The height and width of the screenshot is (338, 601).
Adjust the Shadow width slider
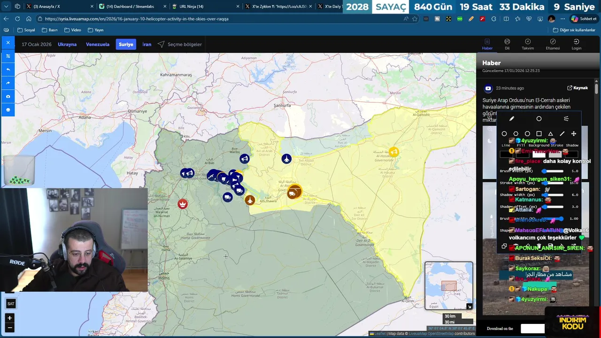coord(553,195)
